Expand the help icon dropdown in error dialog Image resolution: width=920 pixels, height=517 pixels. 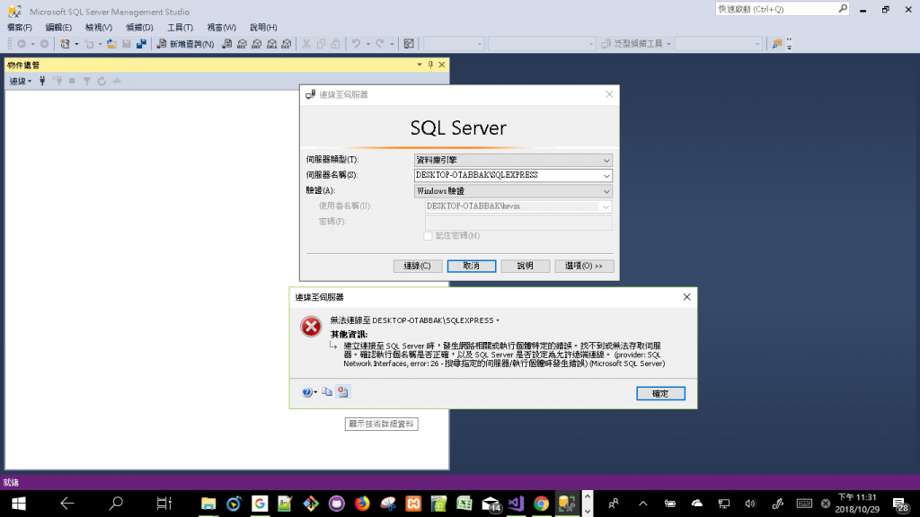click(315, 392)
